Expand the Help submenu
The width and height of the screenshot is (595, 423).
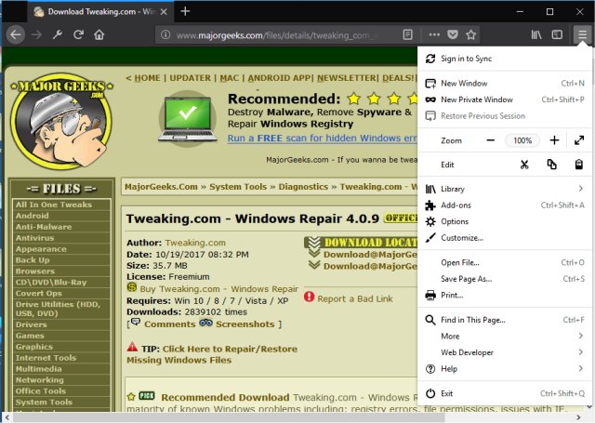tap(505, 369)
